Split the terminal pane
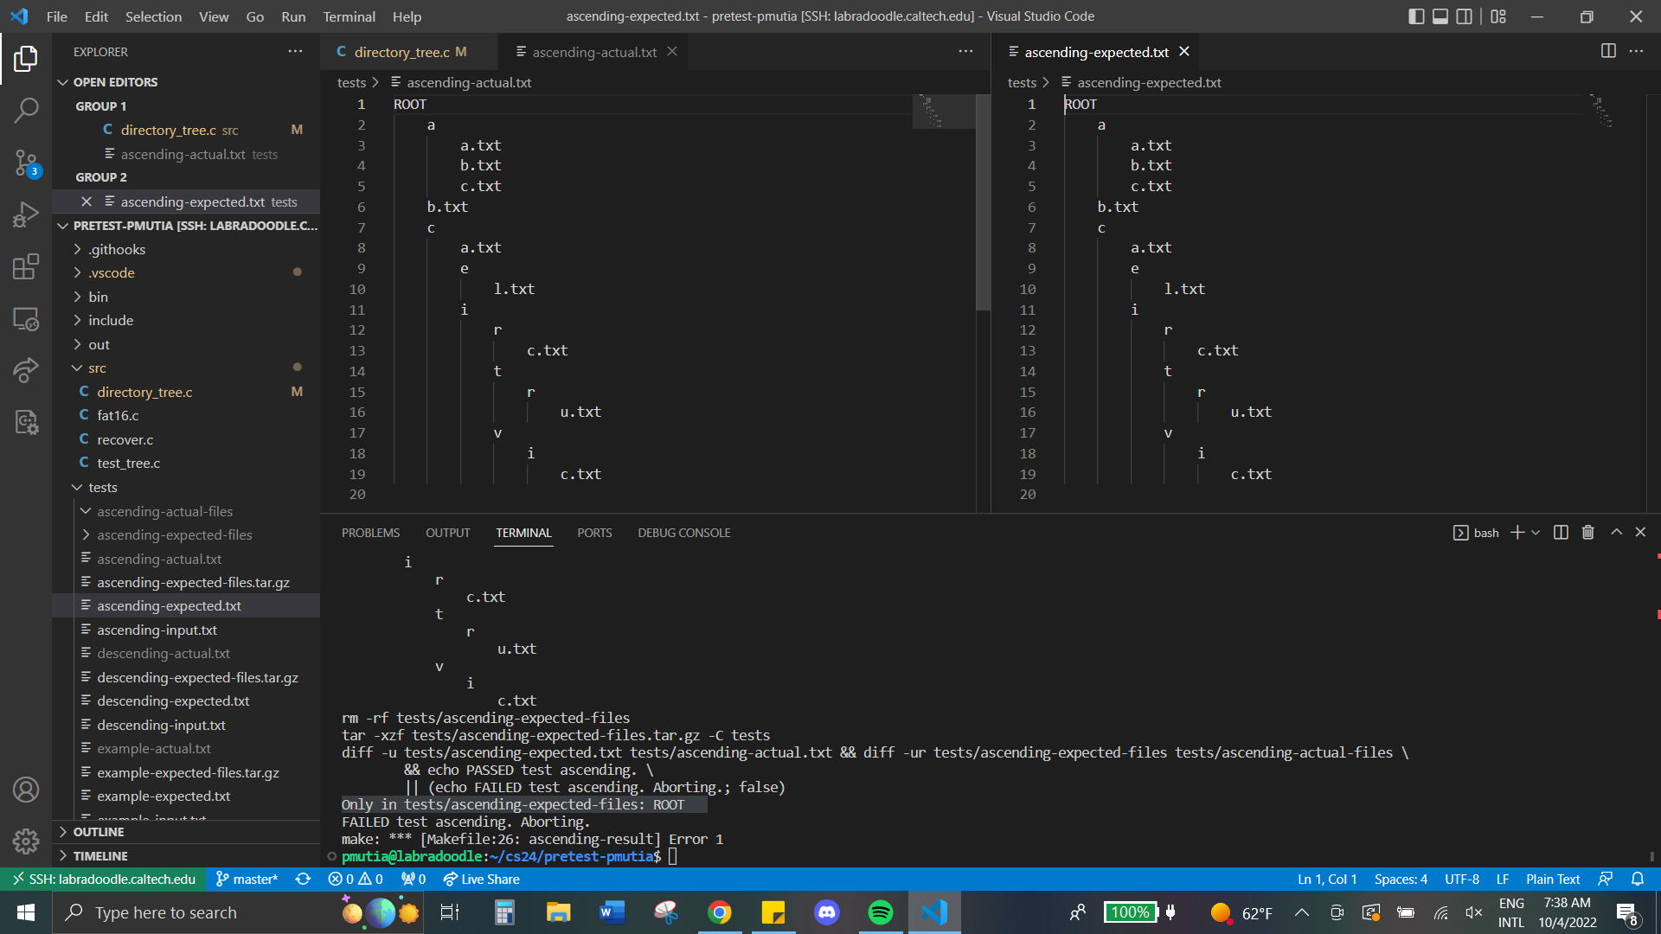1661x934 pixels. pos(1561,533)
